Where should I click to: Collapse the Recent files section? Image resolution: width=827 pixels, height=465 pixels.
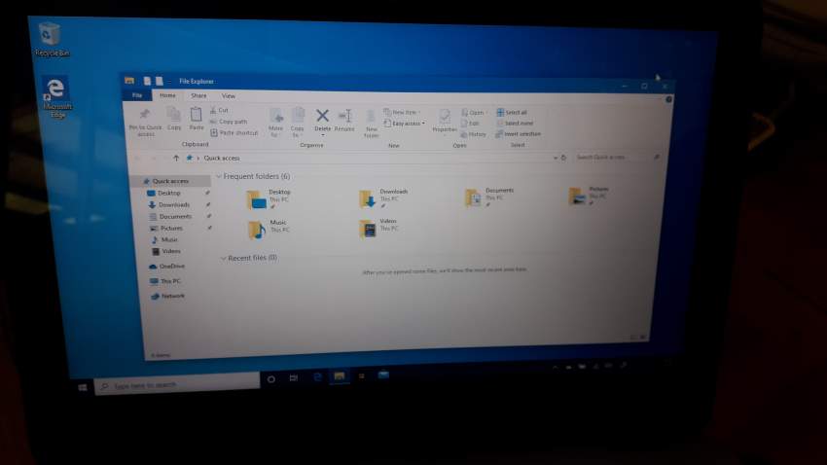tap(223, 259)
